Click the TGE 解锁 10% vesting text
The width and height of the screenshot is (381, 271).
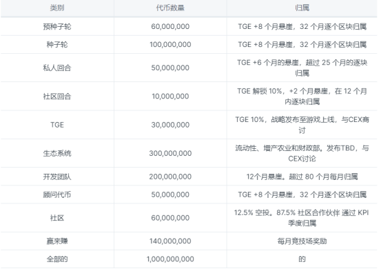[302, 97]
